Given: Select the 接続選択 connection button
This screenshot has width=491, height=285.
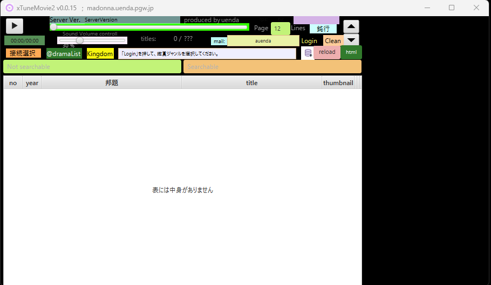Looking at the screenshot, I should coord(23,53).
